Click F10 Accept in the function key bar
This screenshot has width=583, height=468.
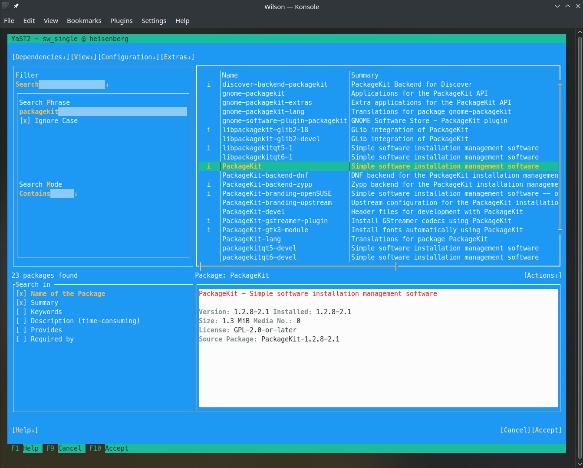tap(109, 448)
